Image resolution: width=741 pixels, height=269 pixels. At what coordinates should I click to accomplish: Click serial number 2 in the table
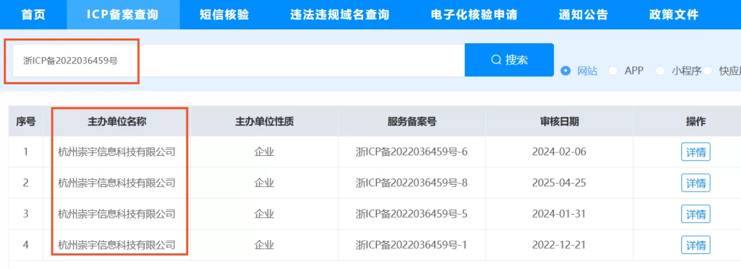click(25, 183)
